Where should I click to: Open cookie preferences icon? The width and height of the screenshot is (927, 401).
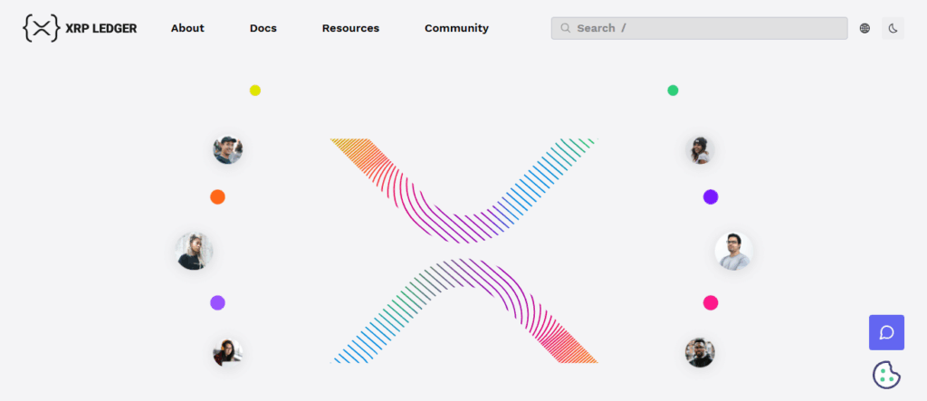pyautogui.click(x=886, y=375)
